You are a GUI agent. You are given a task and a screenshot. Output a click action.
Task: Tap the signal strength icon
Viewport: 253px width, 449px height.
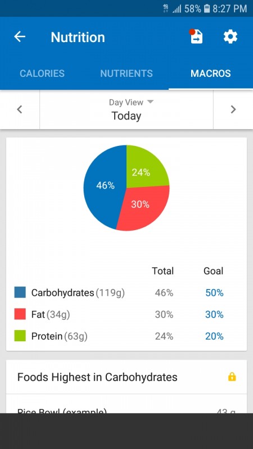pos(177,9)
